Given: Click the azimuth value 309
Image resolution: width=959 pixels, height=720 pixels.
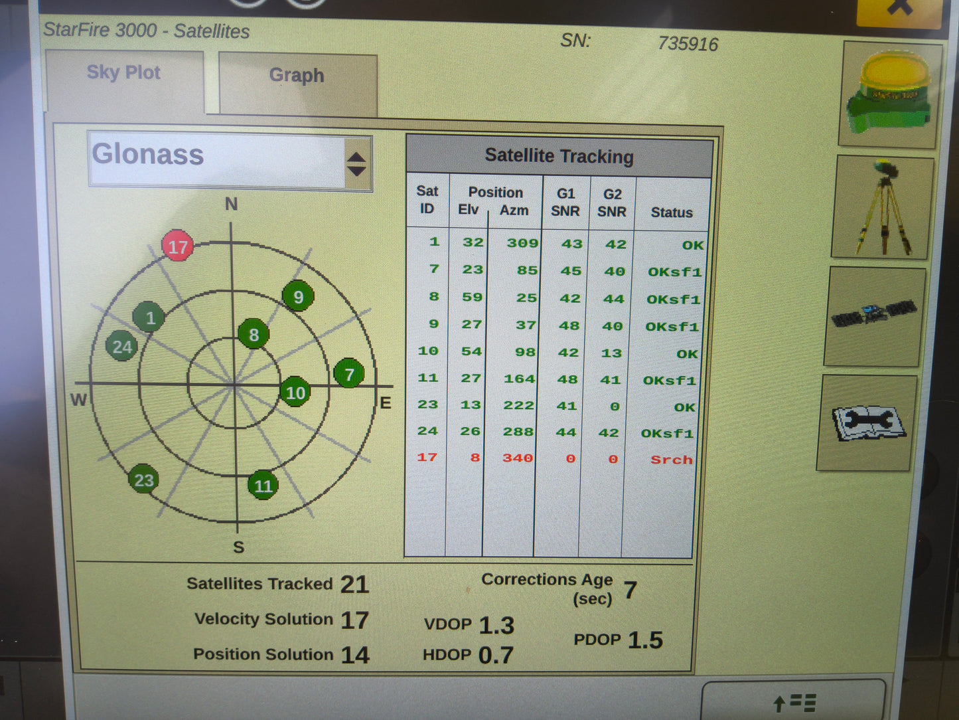Looking at the screenshot, I should (x=522, y=243).
